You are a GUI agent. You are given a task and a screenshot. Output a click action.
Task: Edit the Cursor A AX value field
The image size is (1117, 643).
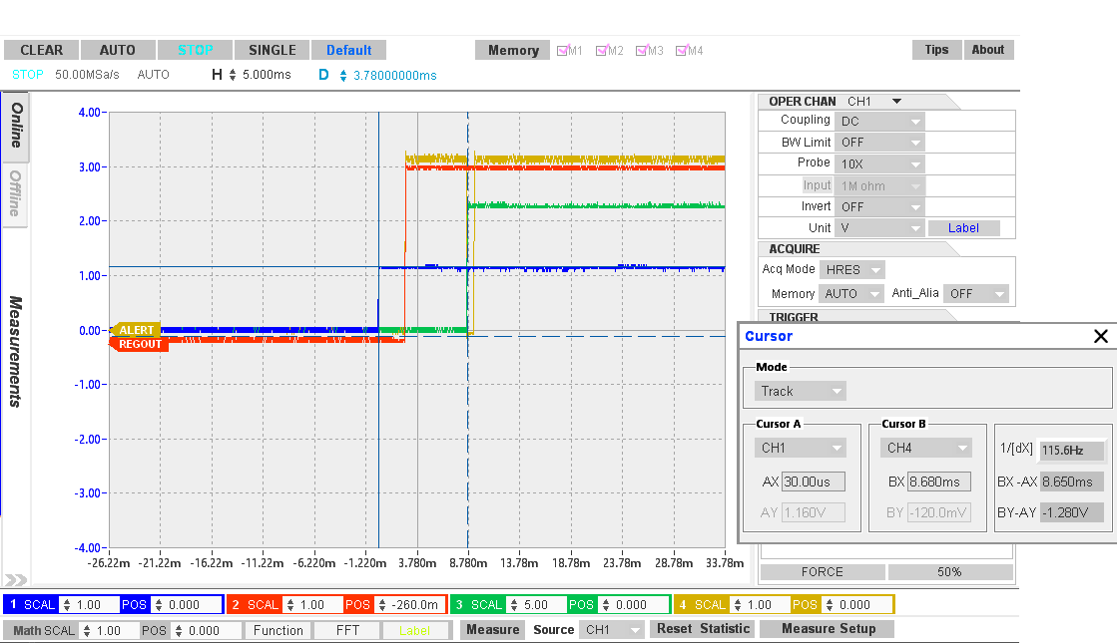(x=815, y=482)
